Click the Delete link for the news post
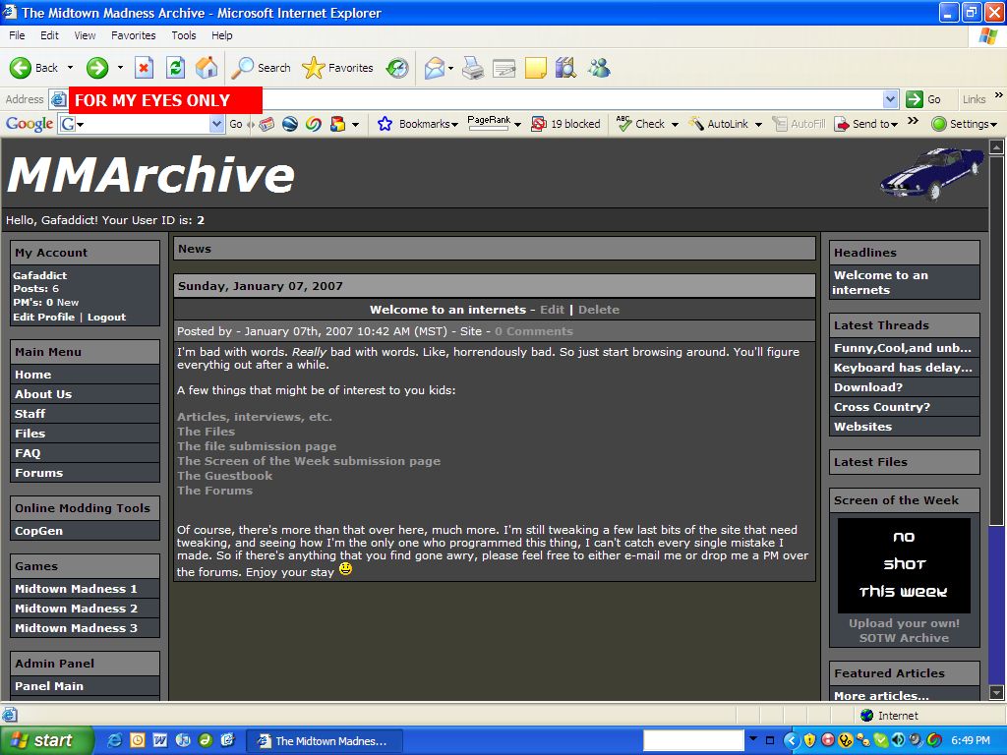This screenshot has width=1007, height=755. (x=599, y=310)
